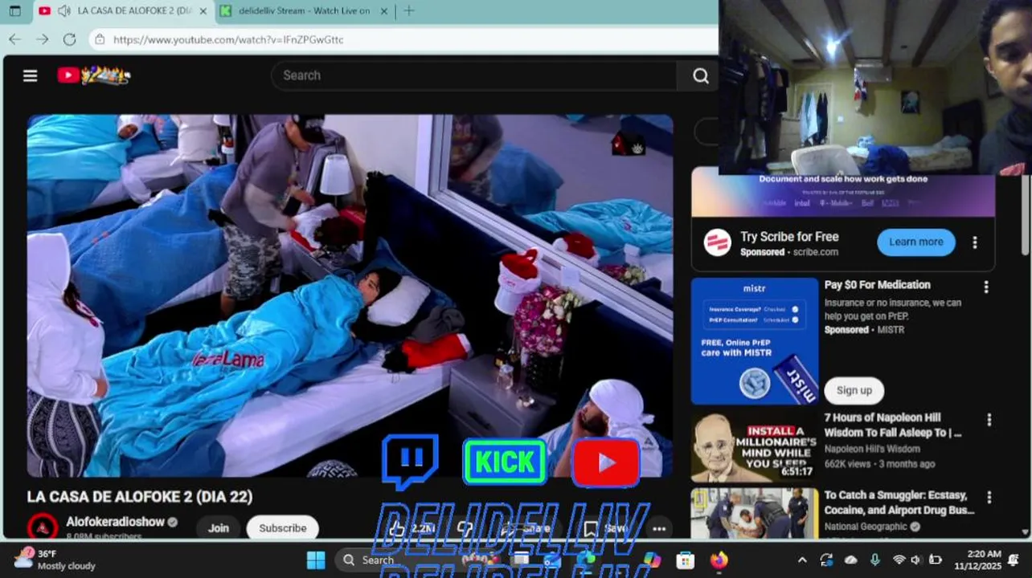1032x578 pixels.
Task: Open the mistr PrEP ad thumbnail
Action: coord(754,340)
